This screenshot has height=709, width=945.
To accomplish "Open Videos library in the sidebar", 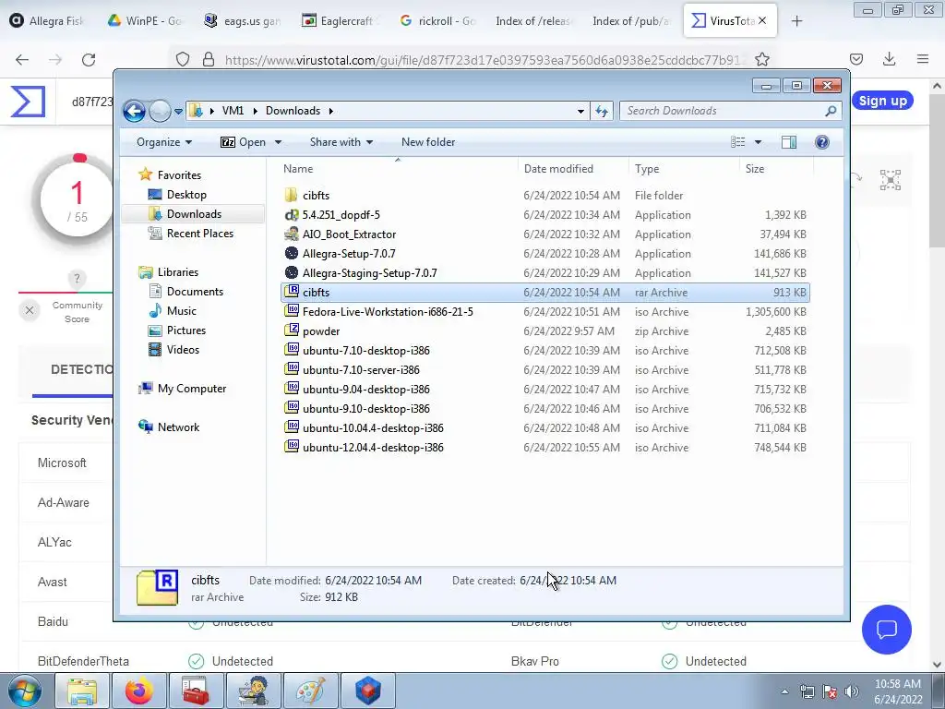I will tap(183, 350).
